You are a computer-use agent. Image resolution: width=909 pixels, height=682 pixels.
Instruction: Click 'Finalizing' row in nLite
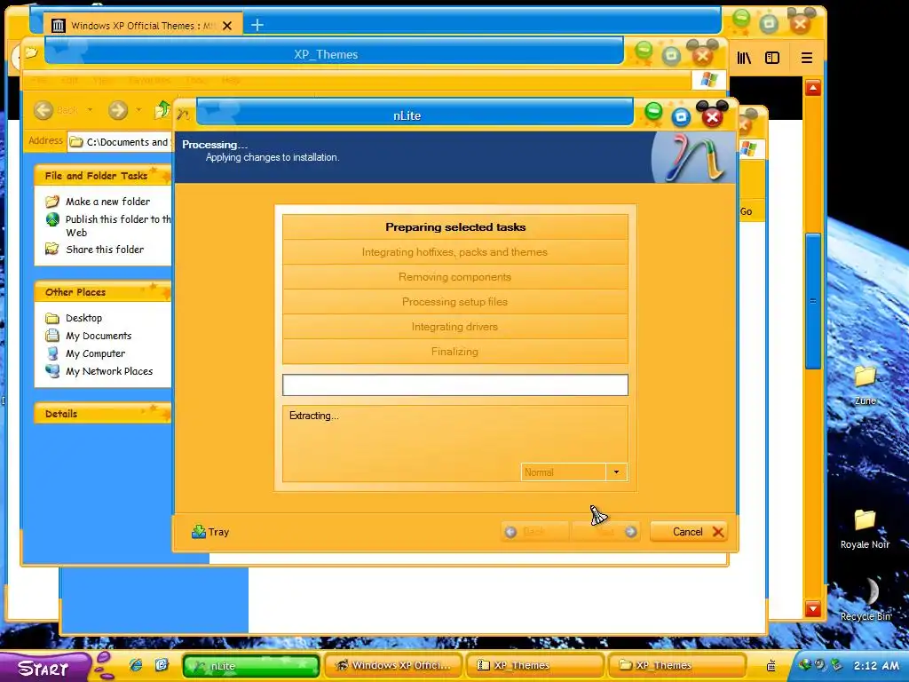click(455, 352)
